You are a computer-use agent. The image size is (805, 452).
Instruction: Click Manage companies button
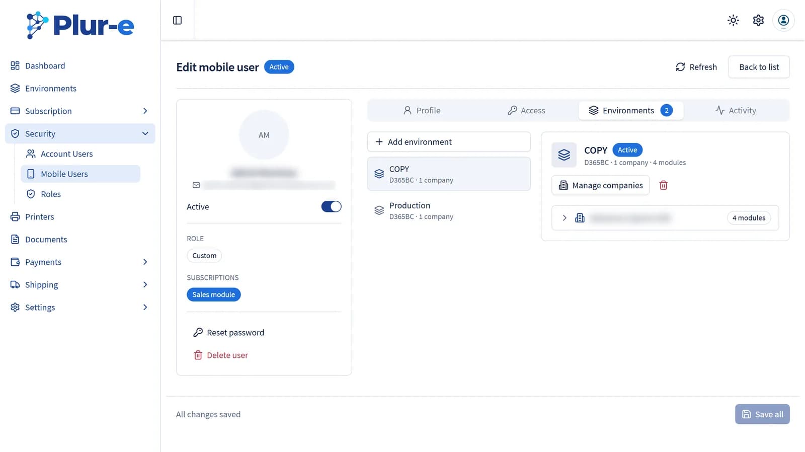pyautogui.click(x=601, y=185)
